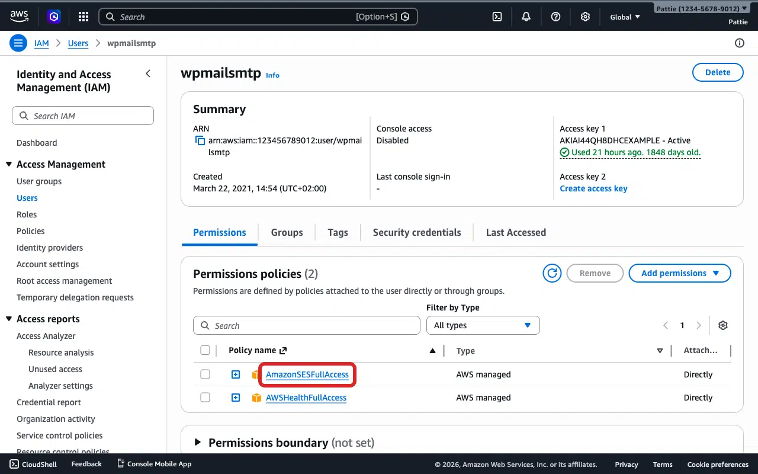Refresh the permissions policies list
Image resolution: width=758 pixels, height=474 pixels.
click(552, 273)
